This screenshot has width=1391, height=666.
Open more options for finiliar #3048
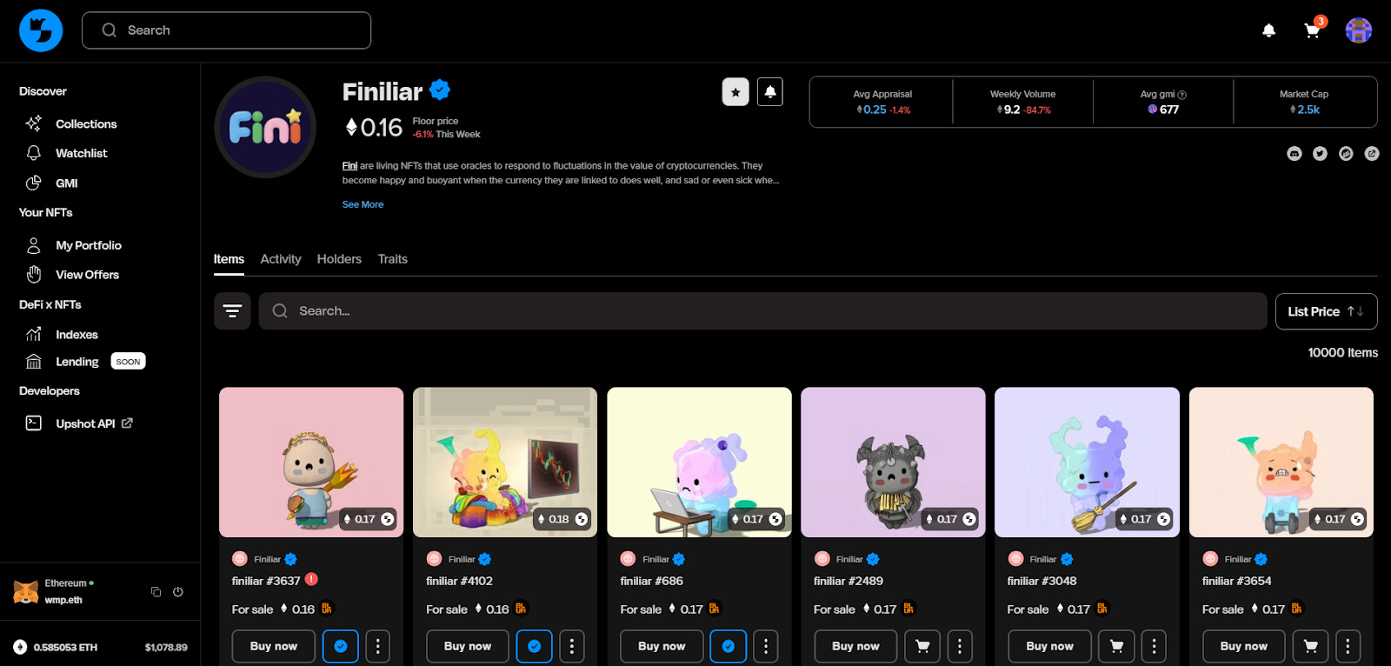(1154, 647)
